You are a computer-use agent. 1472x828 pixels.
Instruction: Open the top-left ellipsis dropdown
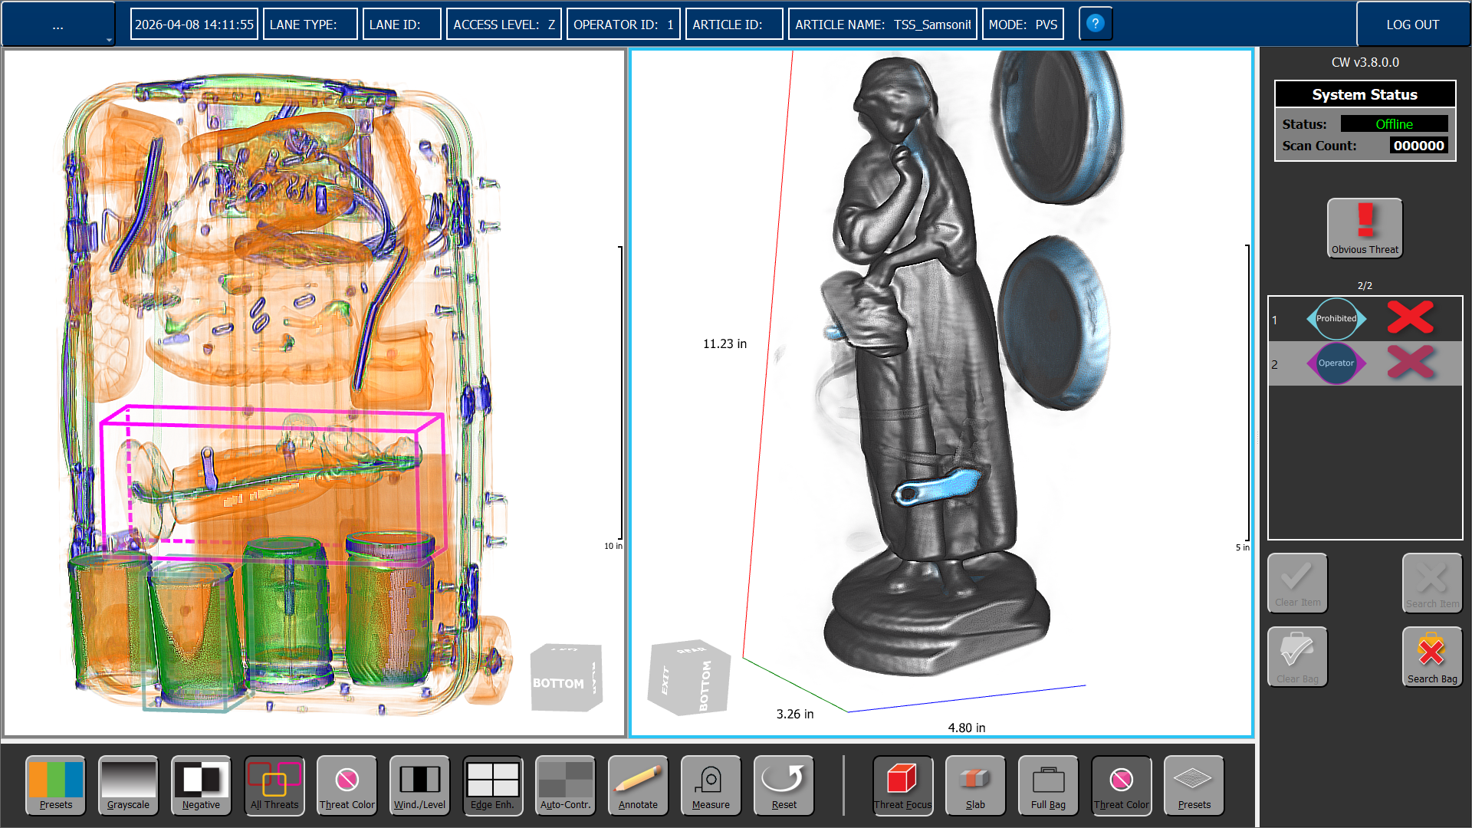tap(58, 25)
